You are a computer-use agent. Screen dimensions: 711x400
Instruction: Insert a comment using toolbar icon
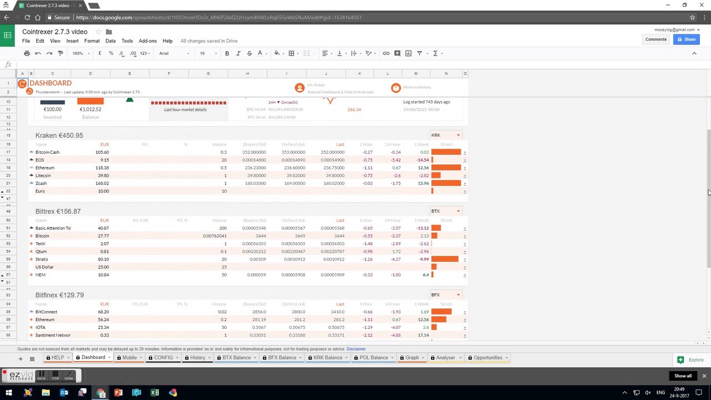(397, 53)
